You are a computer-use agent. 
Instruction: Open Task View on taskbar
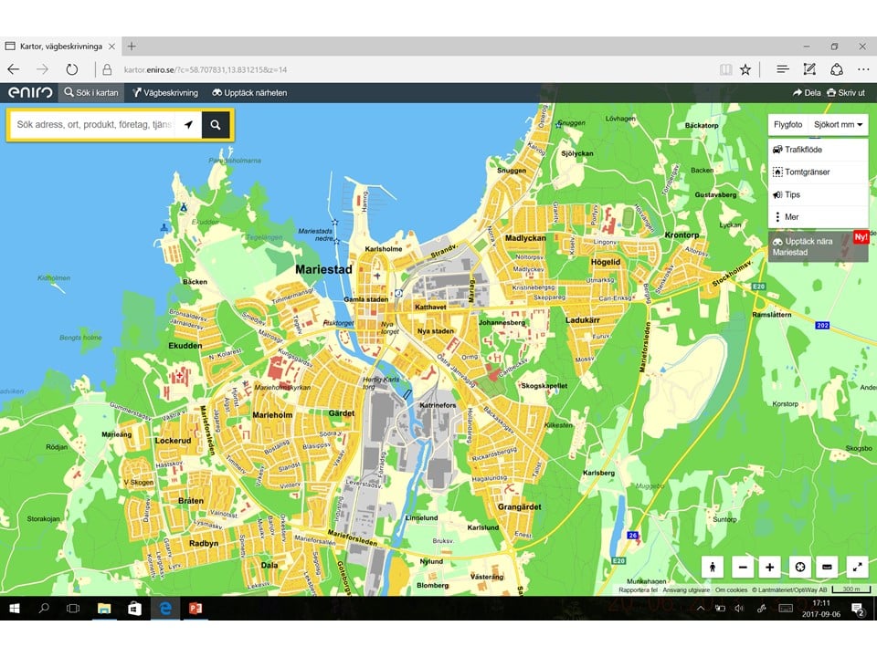tap(73, 609)
